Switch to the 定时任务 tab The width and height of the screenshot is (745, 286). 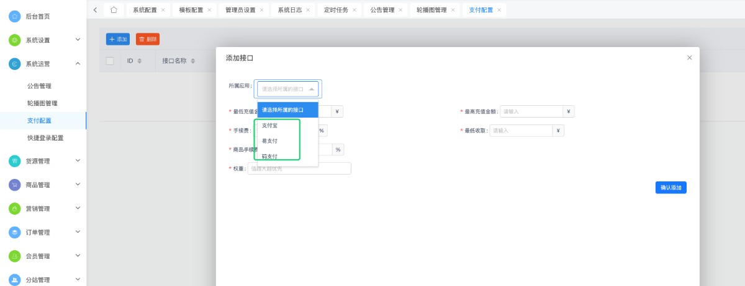pos(335,10)
